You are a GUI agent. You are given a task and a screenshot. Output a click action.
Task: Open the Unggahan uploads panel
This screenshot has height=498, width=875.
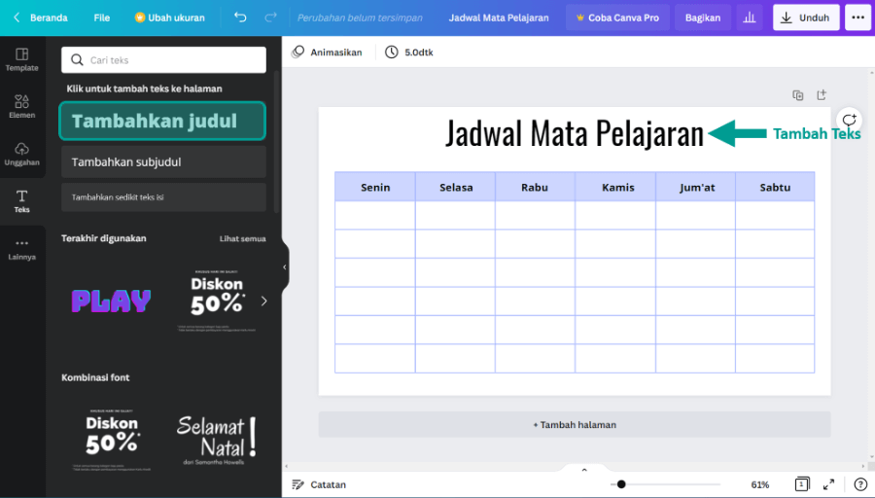point(21,154)
